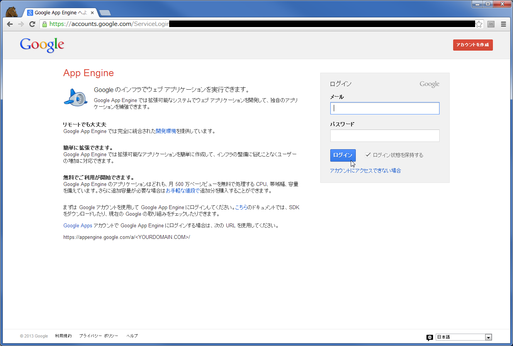
Task: Click the speech bubble language icon
Action: click(x=430, y=337)
